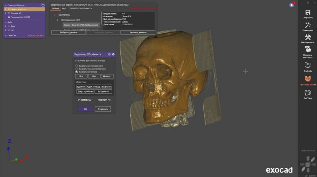The image size is (317, 177).
Task: Select 'Выбрать все поверхности' radio button
Action: click(x=77, y=66)
